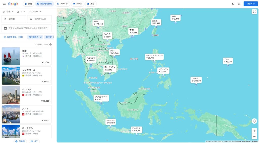Switch to the ホテル tab
Viewport: 259px width, 143px height.
pos(78,4)
